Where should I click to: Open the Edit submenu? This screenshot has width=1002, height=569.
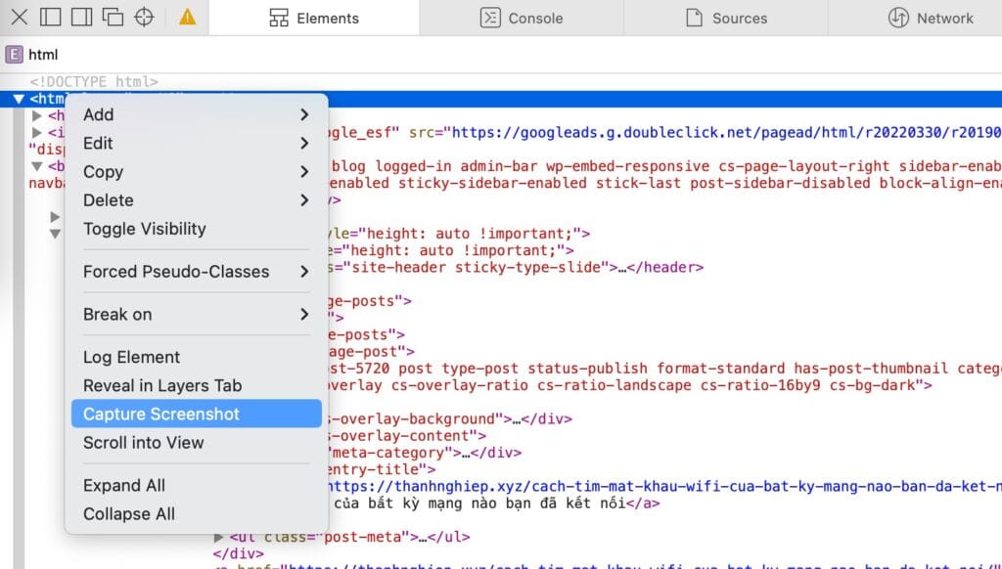(x=196, y=143)
